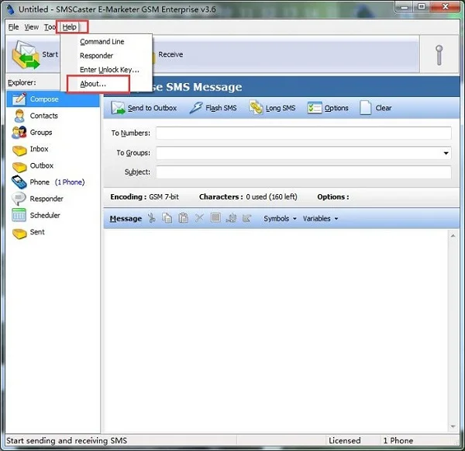Clear the composed message
Screen dimensions: 465x451
[x=375, y=108]
